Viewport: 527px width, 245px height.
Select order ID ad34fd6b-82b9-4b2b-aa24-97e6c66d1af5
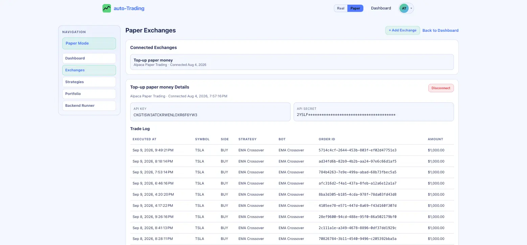(x=358, y=161)
